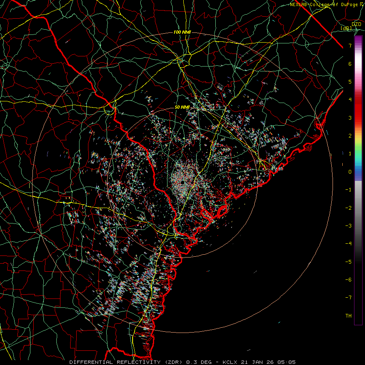Click the 6 value on color scale
This screenshot has height=365, width=365.
pos(350,64)
